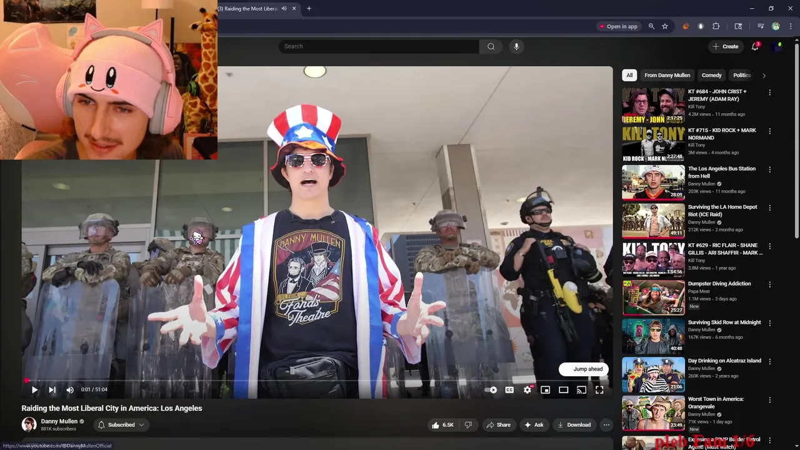
Task: Open KT #684 John Crist thumbnail
Action: (x=653, y=106)
